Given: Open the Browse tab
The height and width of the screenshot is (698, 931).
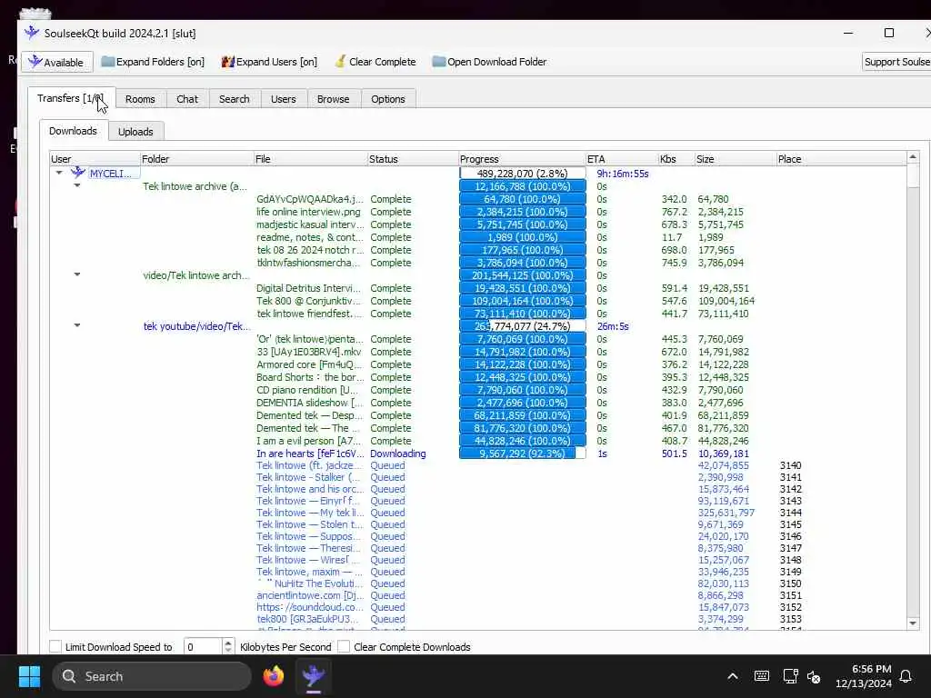Looking at the screenshot, I should pos(333,99).
